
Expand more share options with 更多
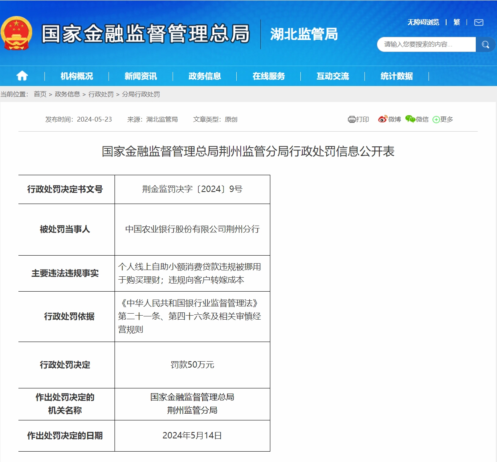pyautogui.click(x=443, y=119)
